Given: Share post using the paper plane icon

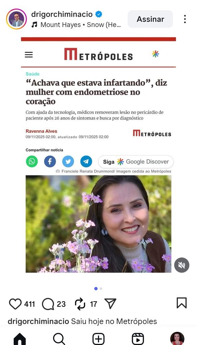Looking at the screenshot, I should click(x=110, y=303).
